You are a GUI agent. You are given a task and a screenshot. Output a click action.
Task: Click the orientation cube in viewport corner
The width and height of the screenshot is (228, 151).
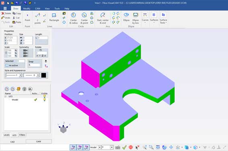click(64, 129)
